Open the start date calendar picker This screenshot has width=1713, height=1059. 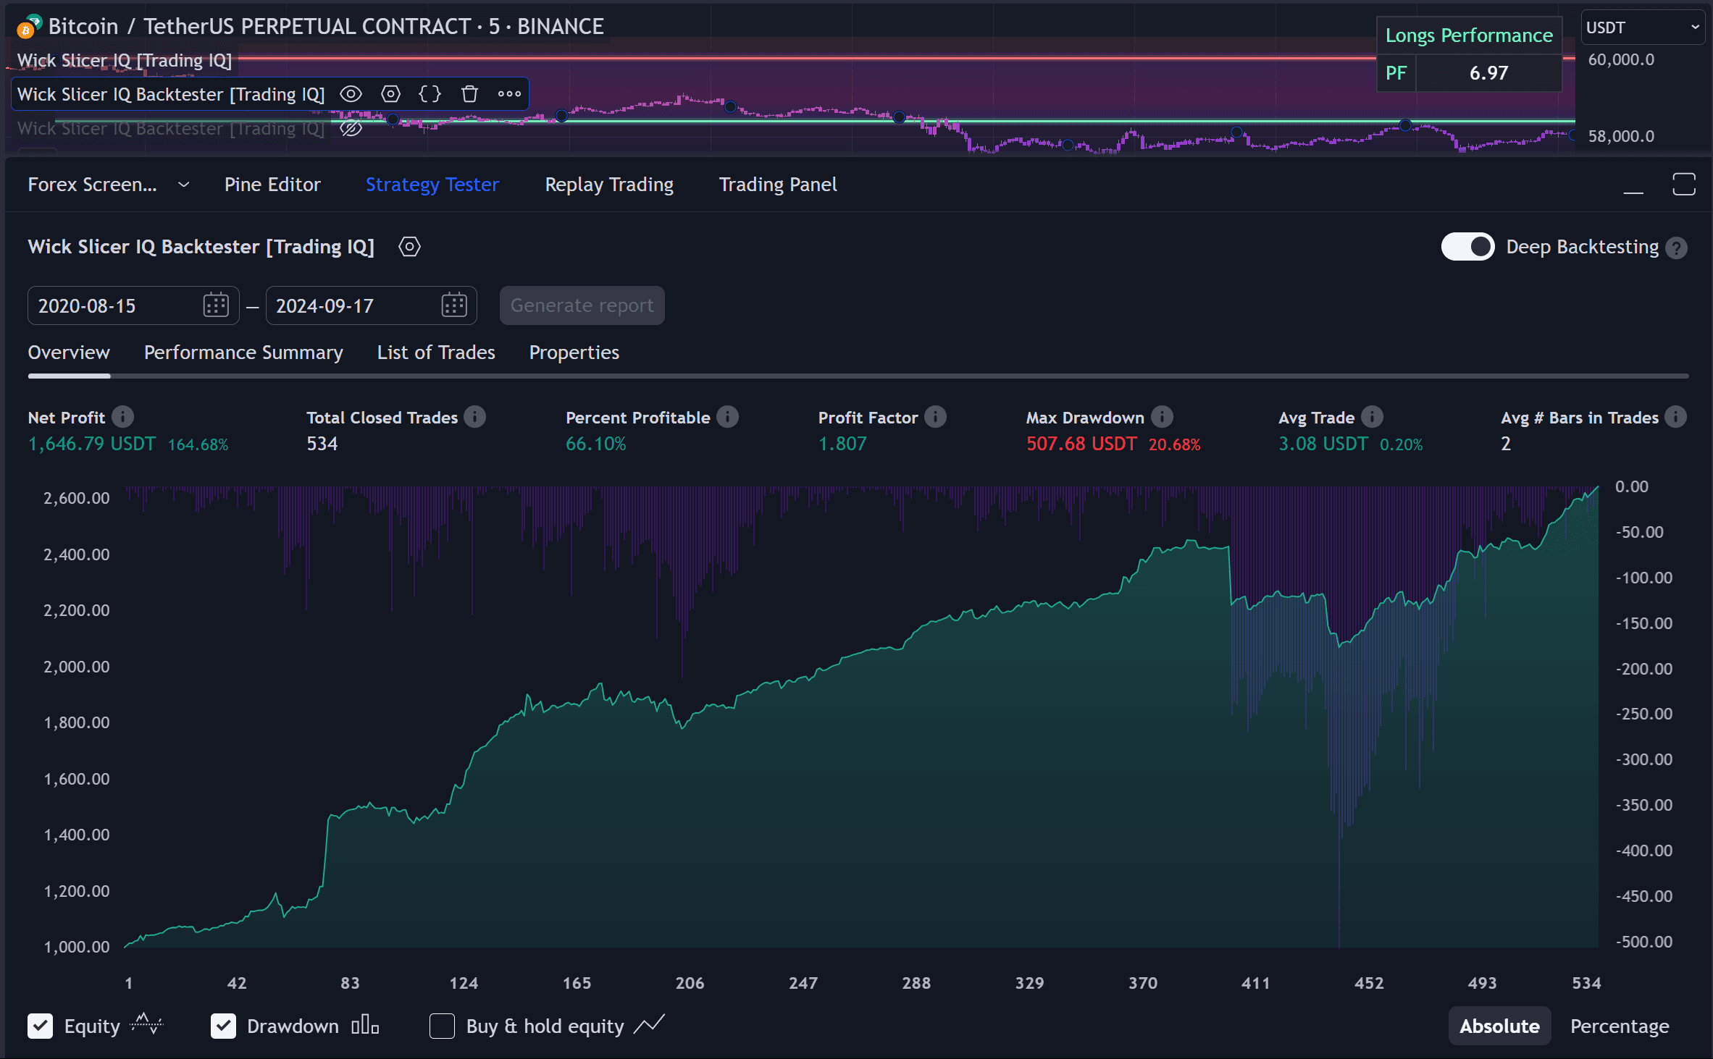tap(216, 305)
